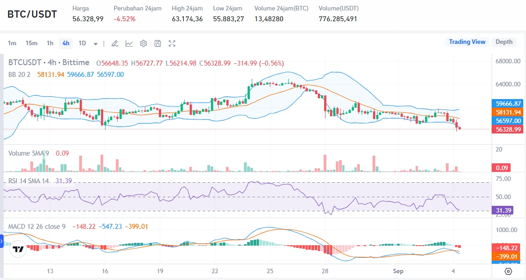526x280 pixels.
Task: Click the 64000.00 price scale label
Action: pos(508,84)
